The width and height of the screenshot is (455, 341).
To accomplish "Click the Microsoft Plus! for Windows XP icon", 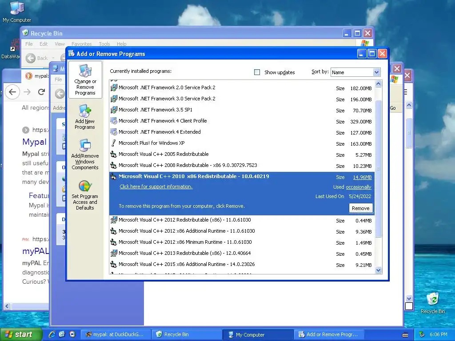I will (x=114, y=143).
